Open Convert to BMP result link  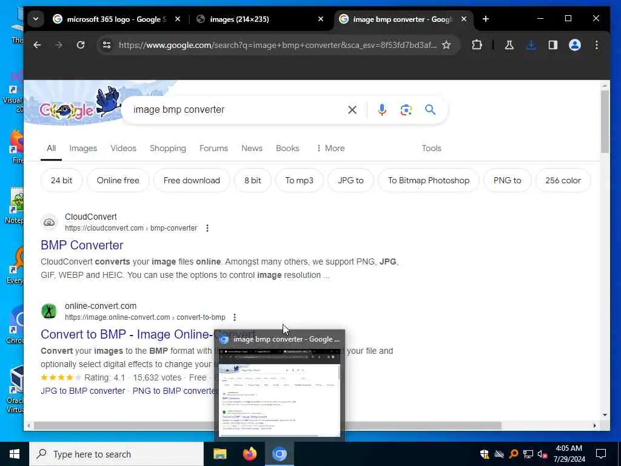[127, 334]
